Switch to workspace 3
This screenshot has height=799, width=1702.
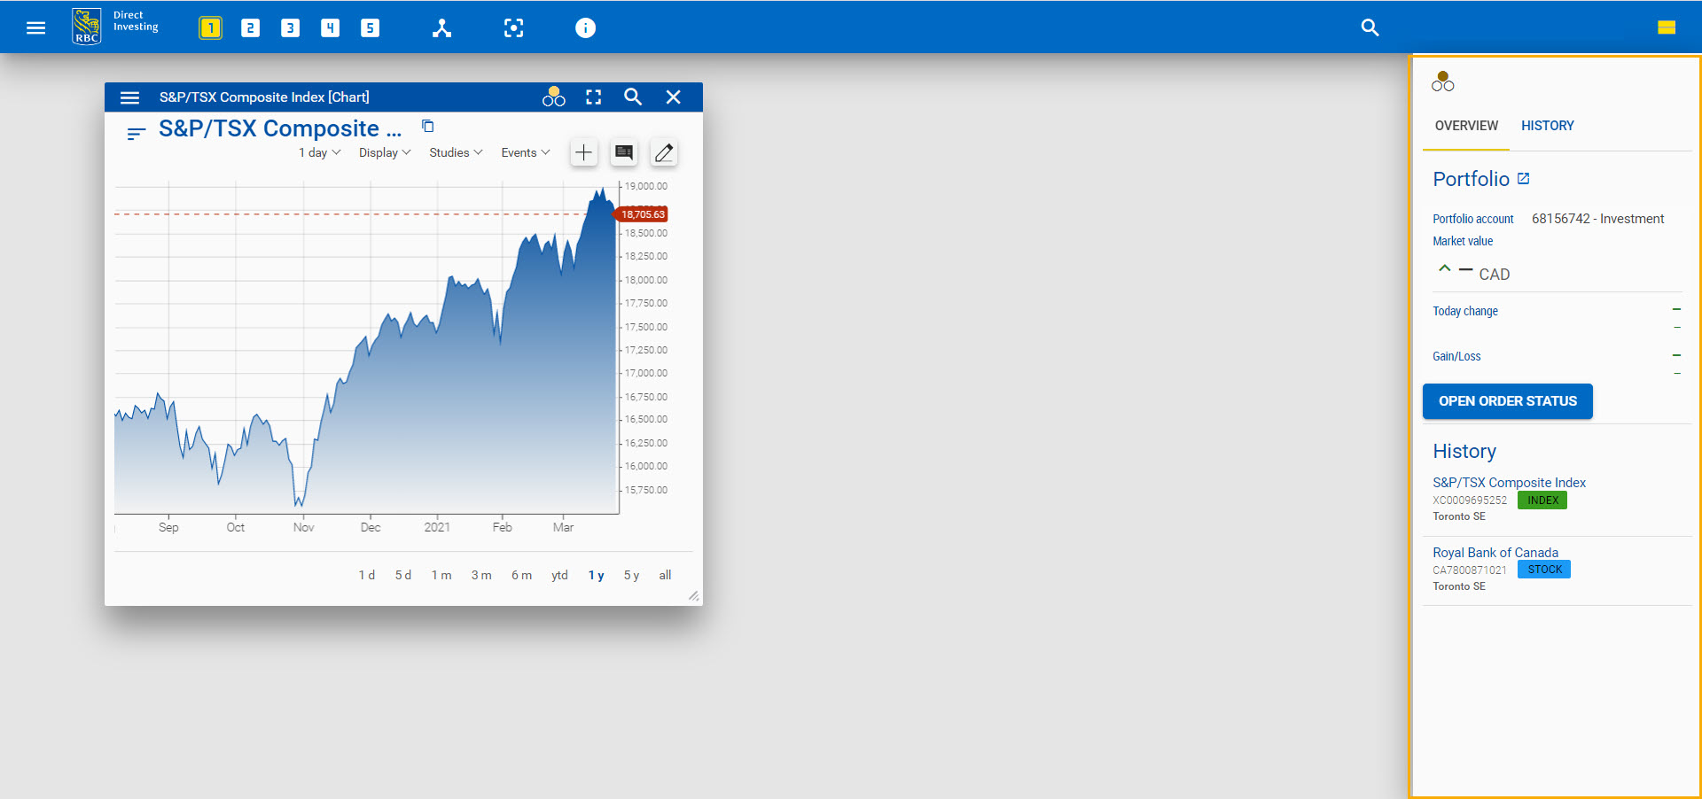(290, 28)
